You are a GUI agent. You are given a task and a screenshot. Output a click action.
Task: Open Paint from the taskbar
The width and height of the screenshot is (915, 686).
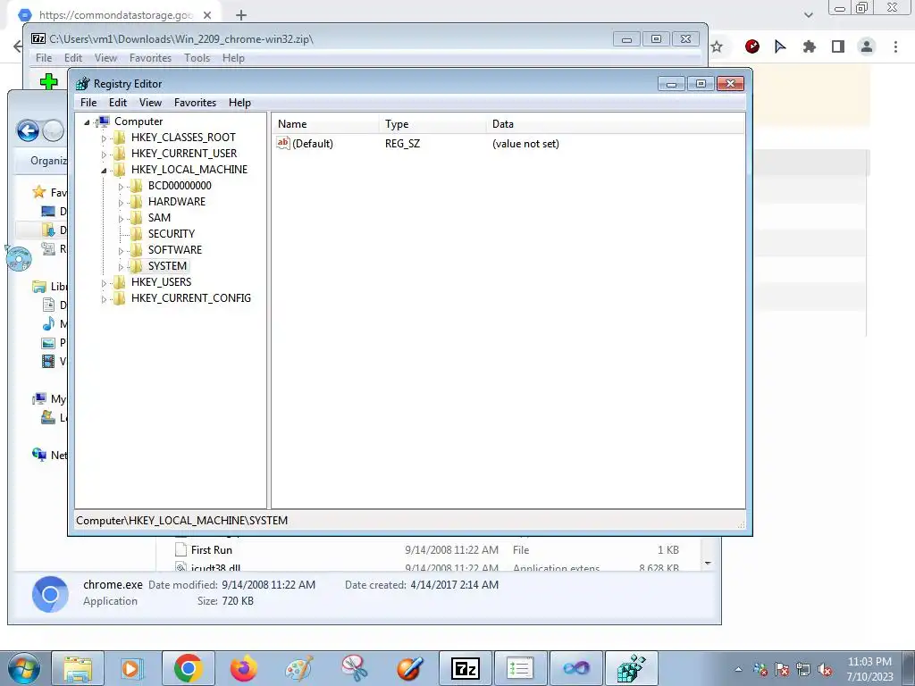tap(298, 668)
